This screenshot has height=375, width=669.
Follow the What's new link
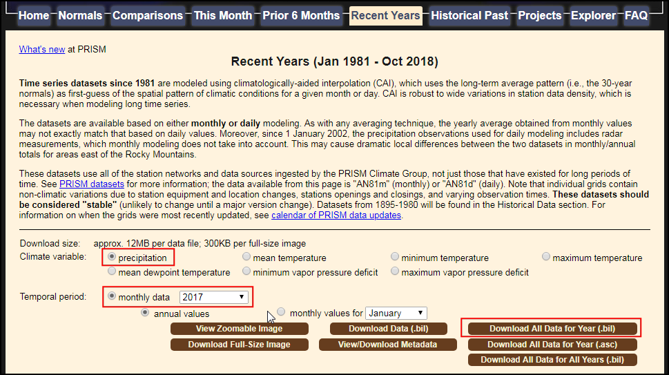pyautogui.click(x=41, y=49)
